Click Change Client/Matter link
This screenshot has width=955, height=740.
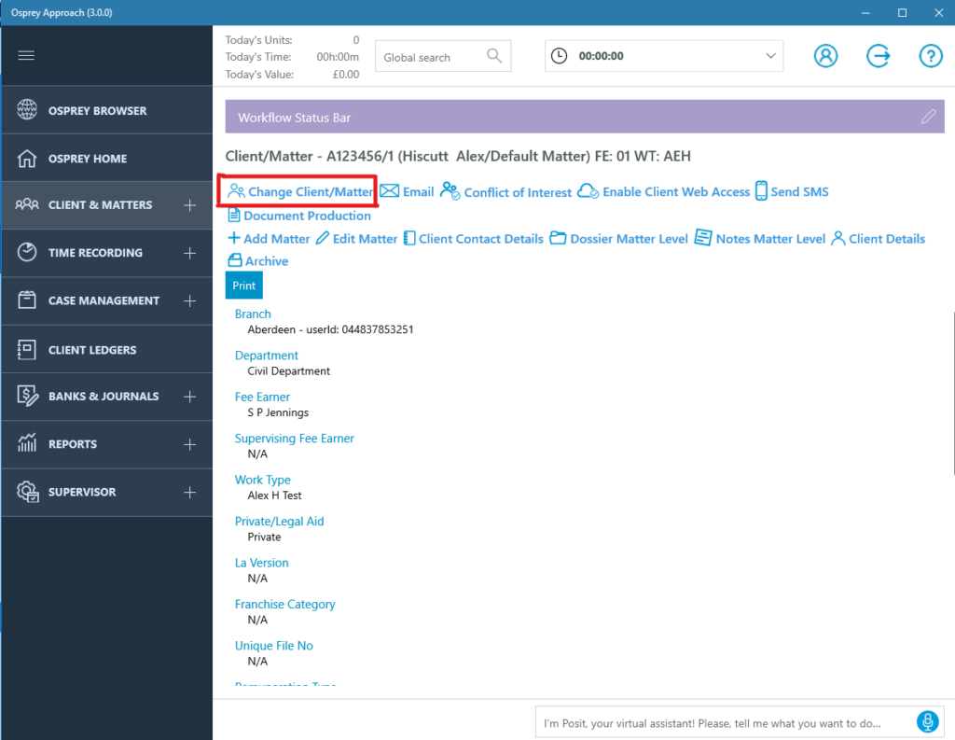[x=299, y=191]
